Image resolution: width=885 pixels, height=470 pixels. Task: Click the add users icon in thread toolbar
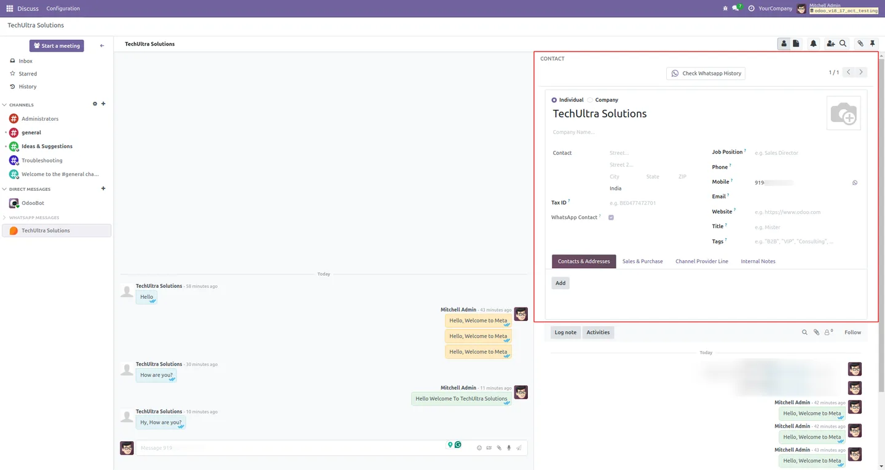point(830,44)
